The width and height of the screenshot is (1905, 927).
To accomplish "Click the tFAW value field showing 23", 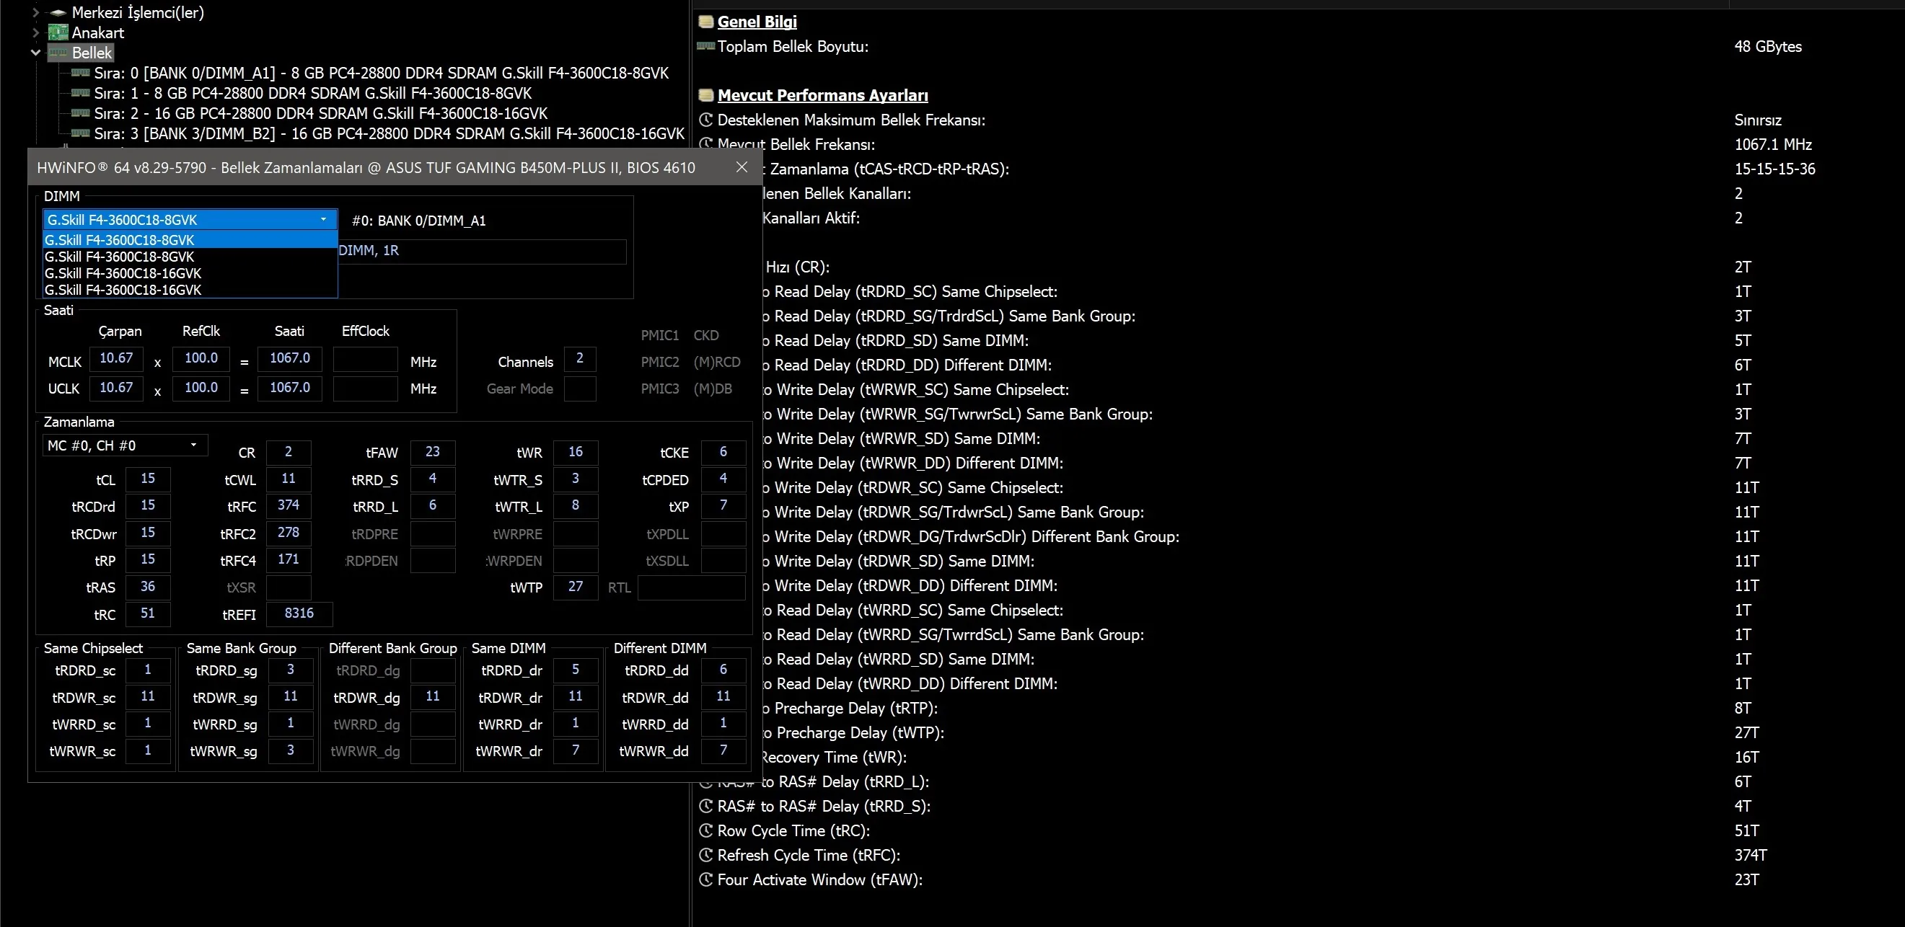I will pyautogui.click(x=433, y=452).
